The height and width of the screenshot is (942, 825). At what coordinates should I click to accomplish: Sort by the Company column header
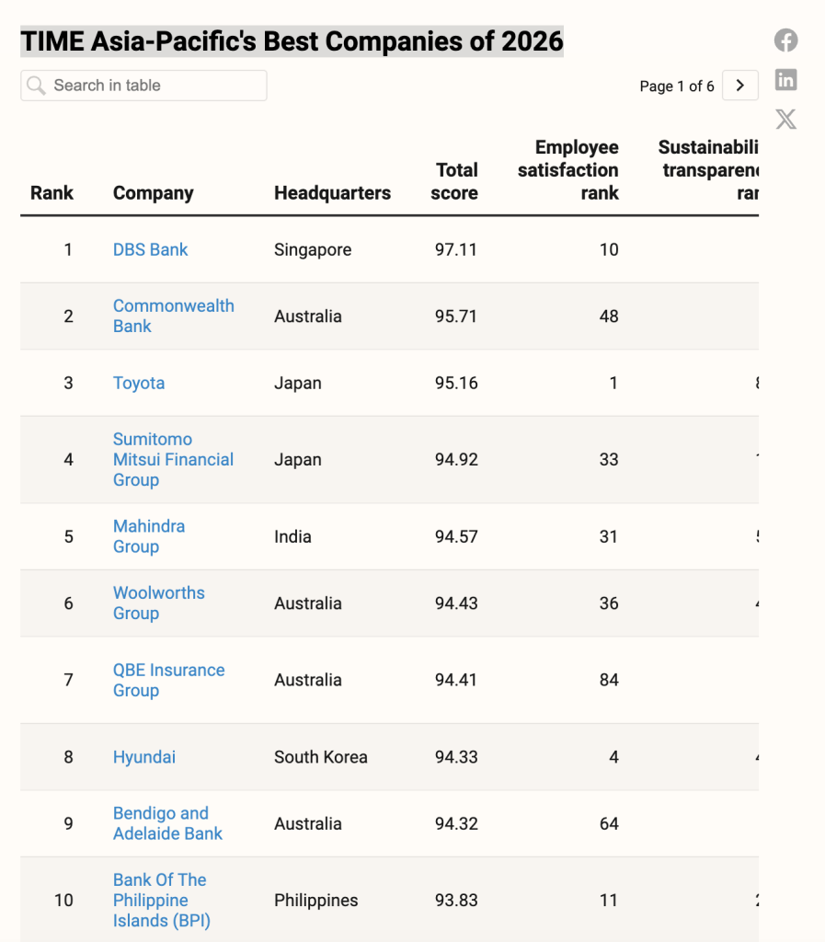coord(153,193)
